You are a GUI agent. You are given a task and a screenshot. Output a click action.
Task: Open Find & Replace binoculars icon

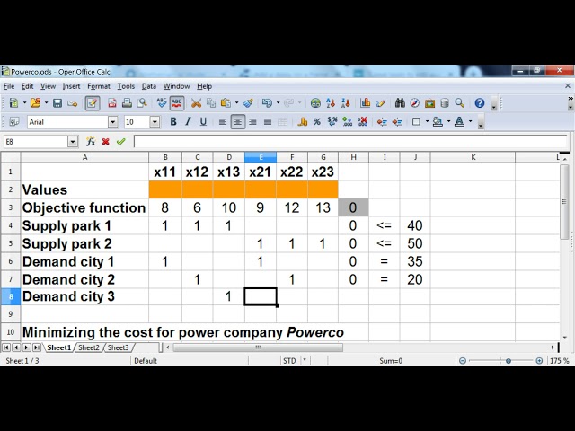[400, 103]
